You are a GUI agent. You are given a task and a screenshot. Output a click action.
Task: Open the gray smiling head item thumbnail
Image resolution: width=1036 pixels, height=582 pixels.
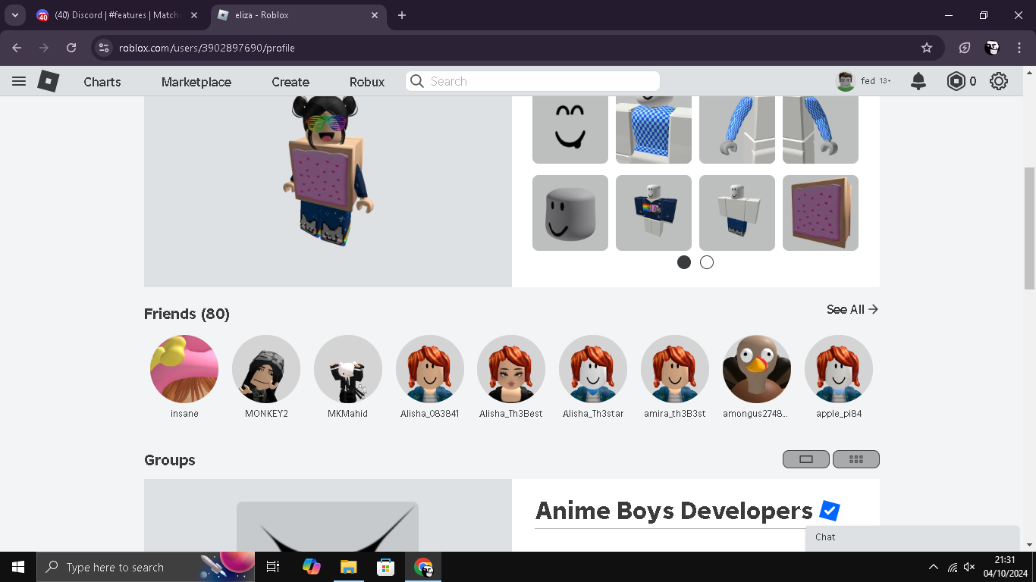[570, 213]
